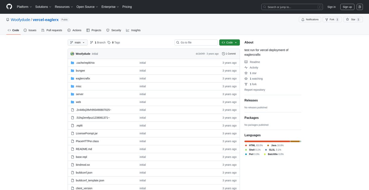Image resolution: width=369 pixels, height=190 pixels.
Task: Switch to the Security tab
Action: click(114, 30)
